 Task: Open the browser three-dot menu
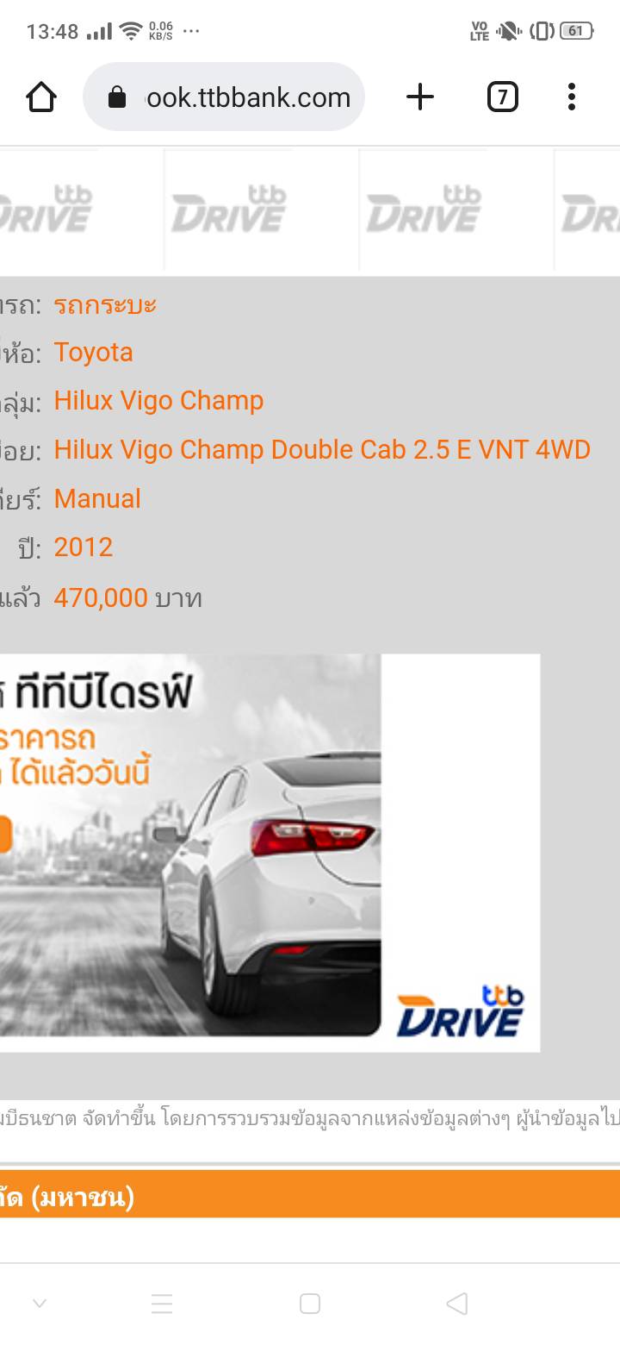[x=572, y=97]
